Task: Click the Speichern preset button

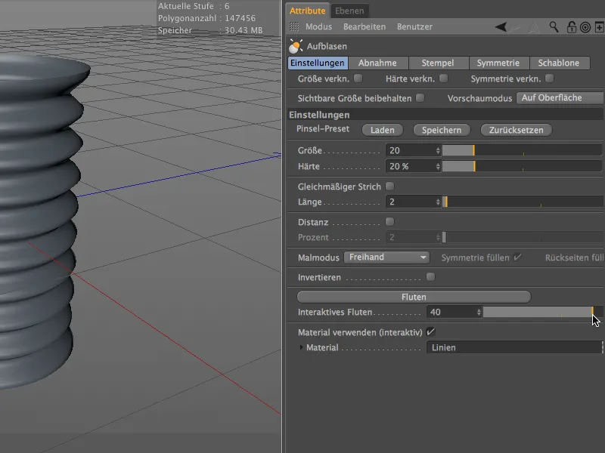Action: click(442, 130)
